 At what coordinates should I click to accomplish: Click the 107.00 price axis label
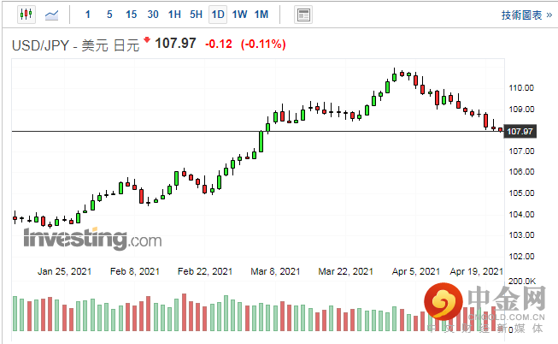tap(521, 151)
